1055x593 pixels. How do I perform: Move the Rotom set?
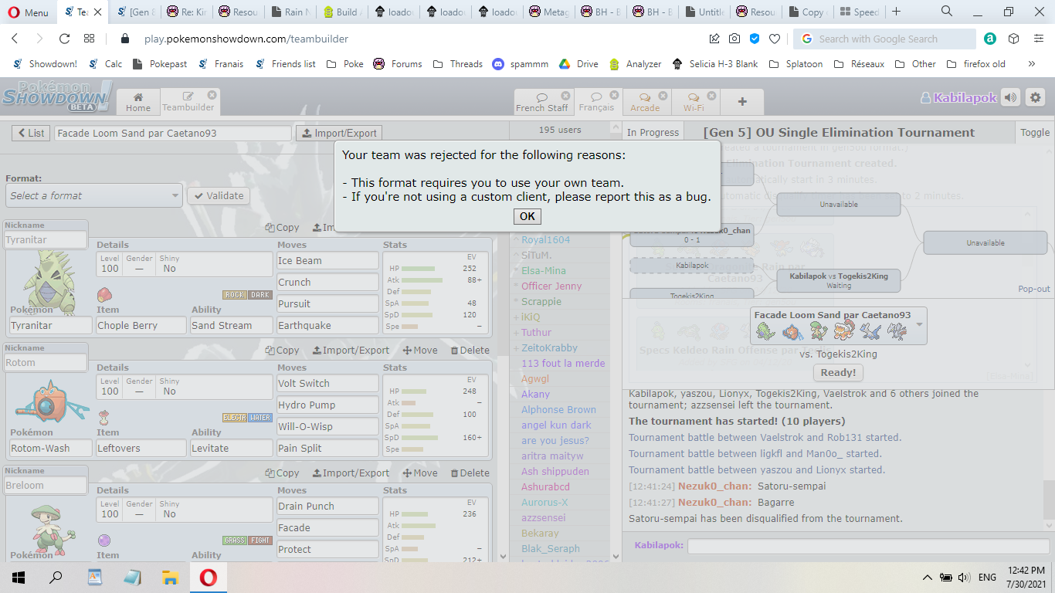click(x=420, y=350)
